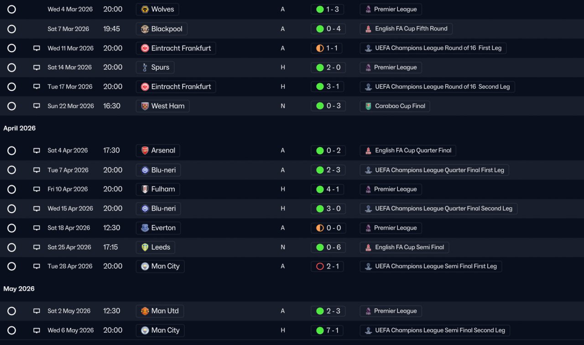Click the Arsenal club crest
Image resolution: width=584 pixels, height=345 pixels.
point(145,150)
